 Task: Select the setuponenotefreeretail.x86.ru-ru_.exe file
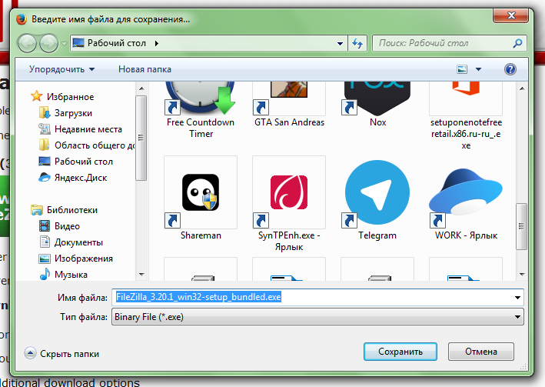point(466,116)
